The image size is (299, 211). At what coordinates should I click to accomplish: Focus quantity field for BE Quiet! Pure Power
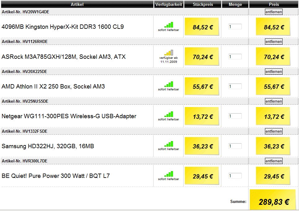[235, 176]
